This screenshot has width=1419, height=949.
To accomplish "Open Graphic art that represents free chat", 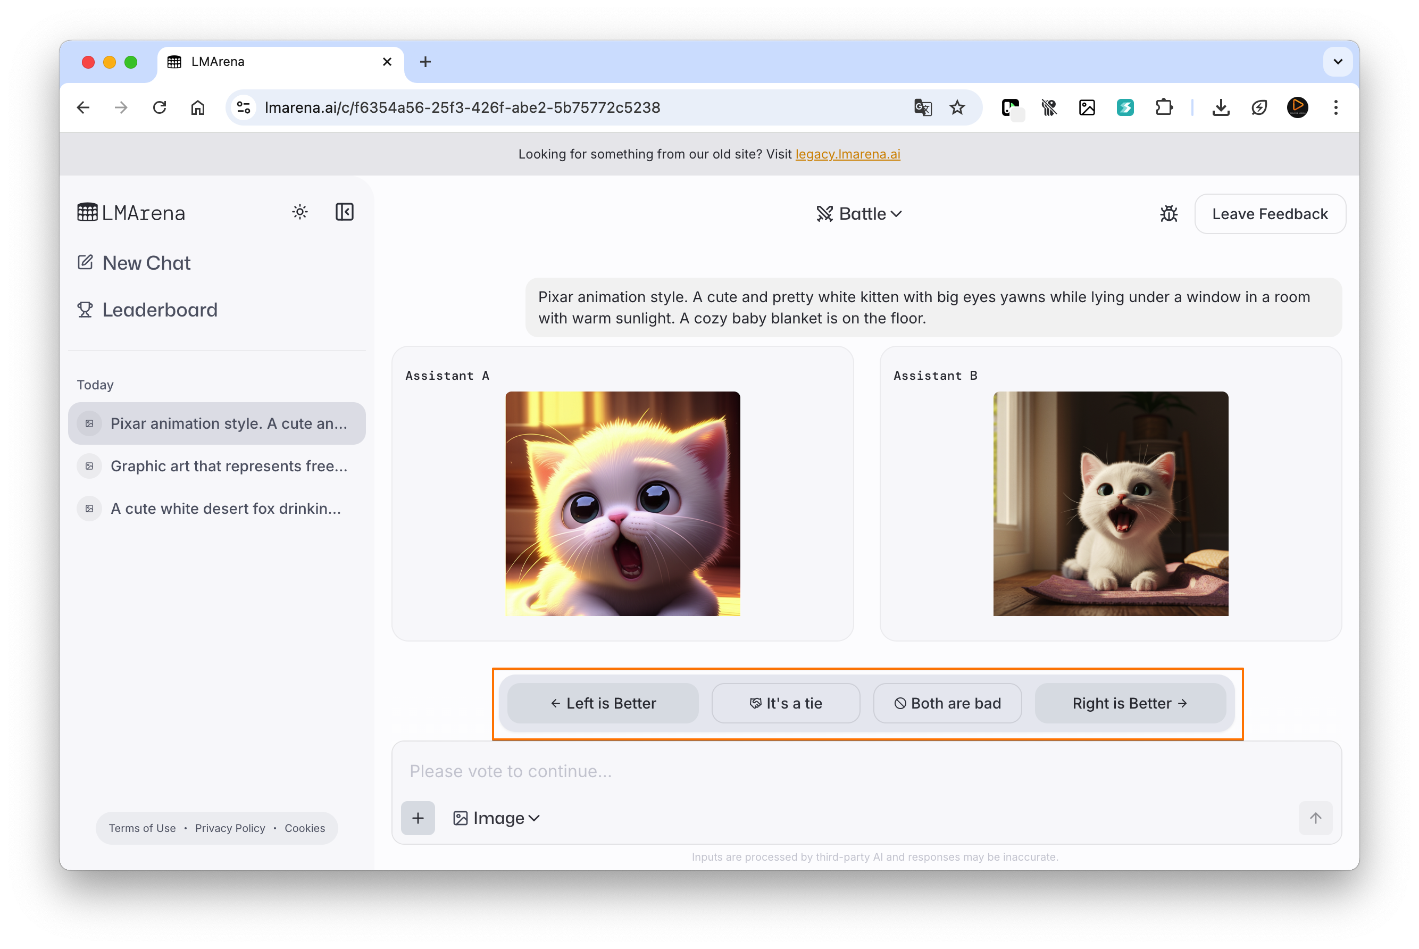I will point(228,466).
